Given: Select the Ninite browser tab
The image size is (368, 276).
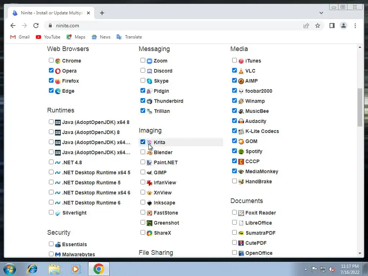Looking at the screenshot, I should (51, 13).
